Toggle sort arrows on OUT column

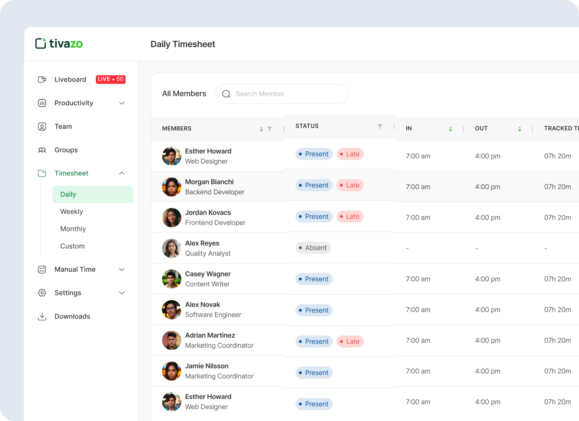[x=519, y=129]
